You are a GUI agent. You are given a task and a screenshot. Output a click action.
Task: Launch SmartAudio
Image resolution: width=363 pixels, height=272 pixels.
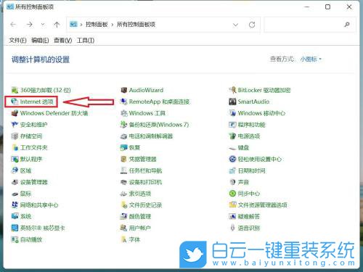(x=249, y=102)
